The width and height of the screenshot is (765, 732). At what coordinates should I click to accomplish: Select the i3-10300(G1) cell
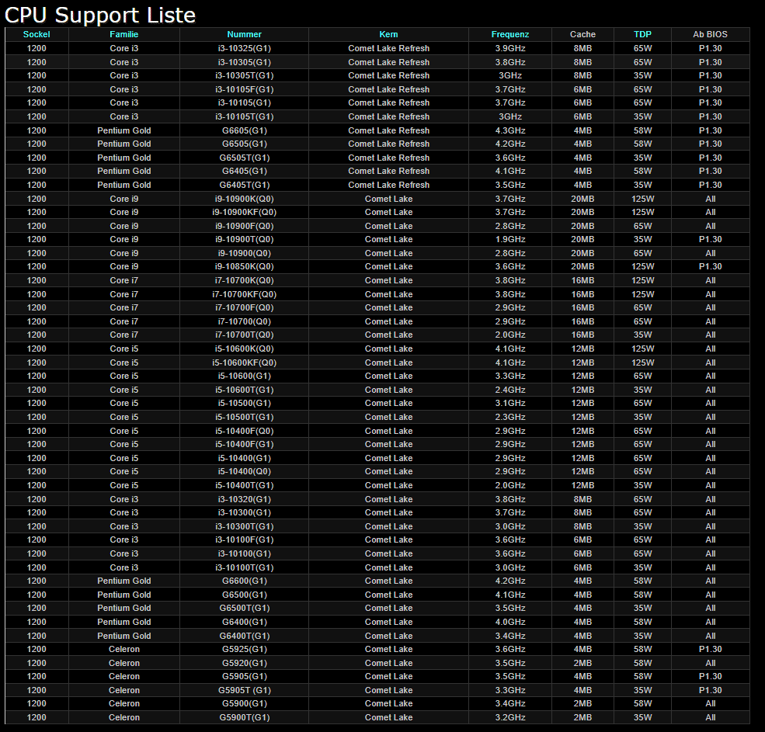coord(244,512)
